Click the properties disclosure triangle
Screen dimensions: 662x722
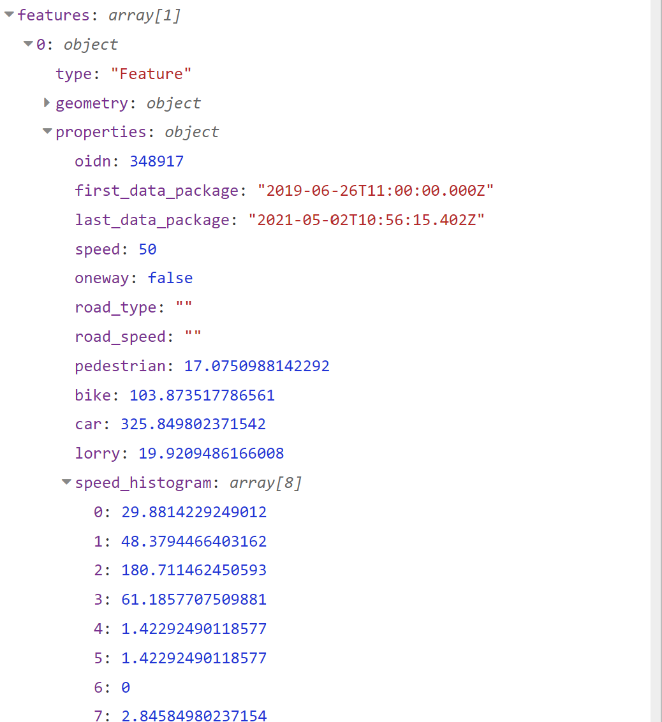pyautogui.click(x=47, y=131)
